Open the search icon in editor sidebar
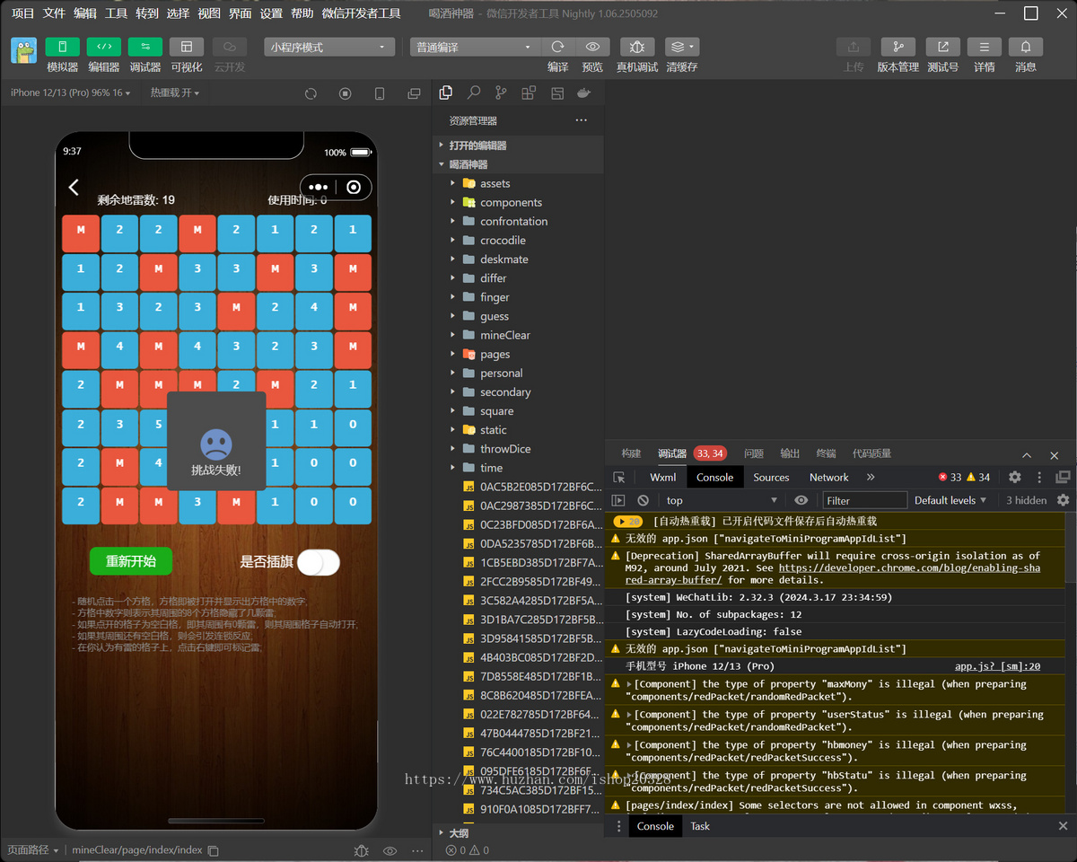The height and width of the screenshot is (862, 1077). click(x=473, y=92)
